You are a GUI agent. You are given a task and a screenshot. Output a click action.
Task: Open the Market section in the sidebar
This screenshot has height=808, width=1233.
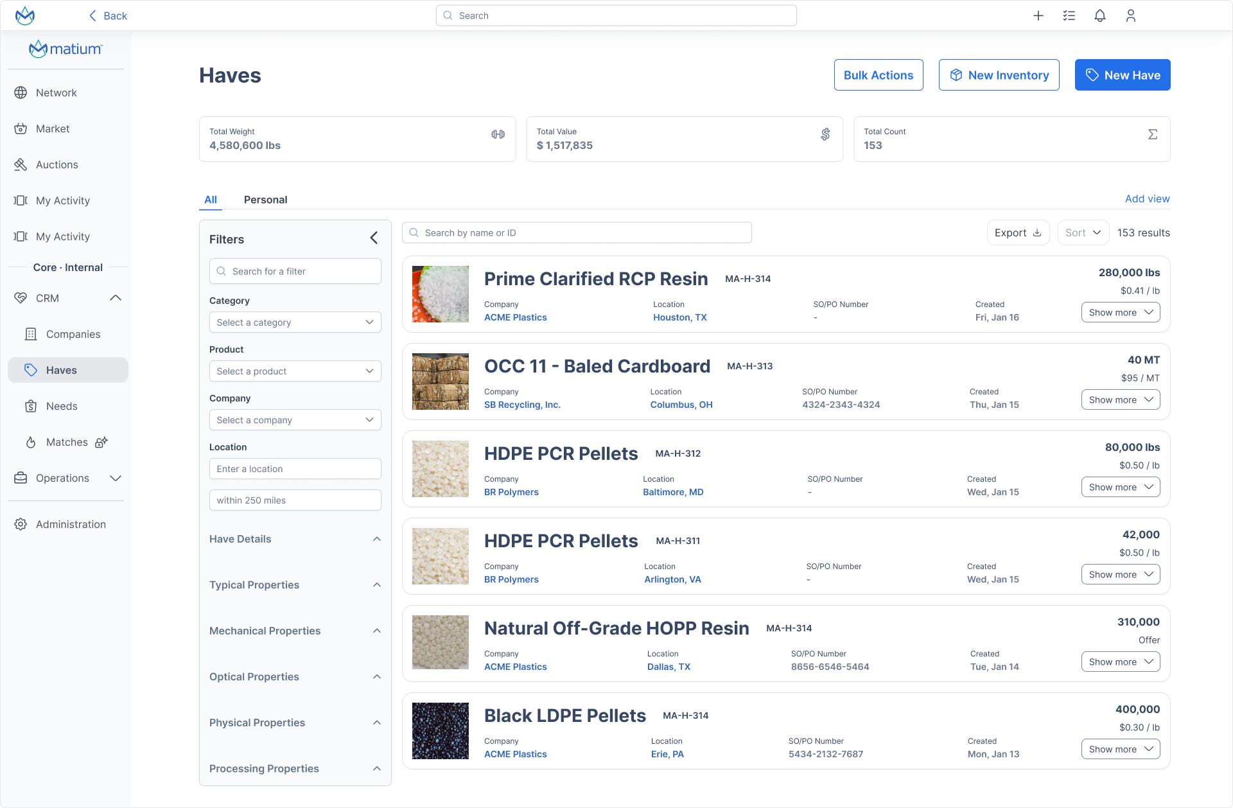53,128
